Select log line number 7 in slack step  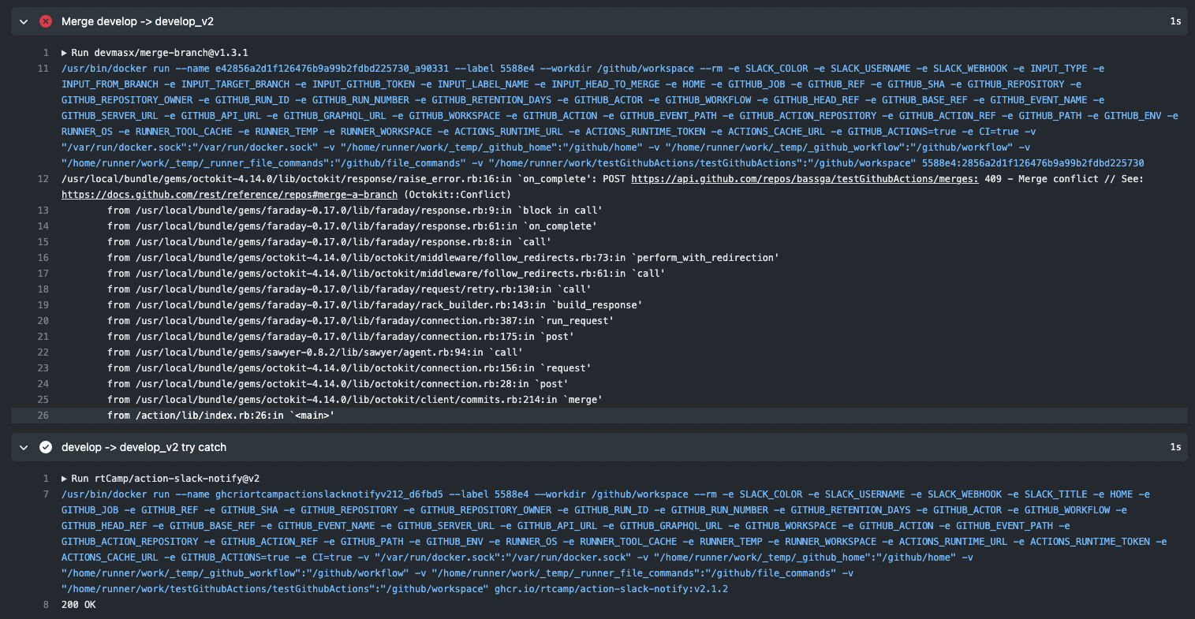[46, 494]
